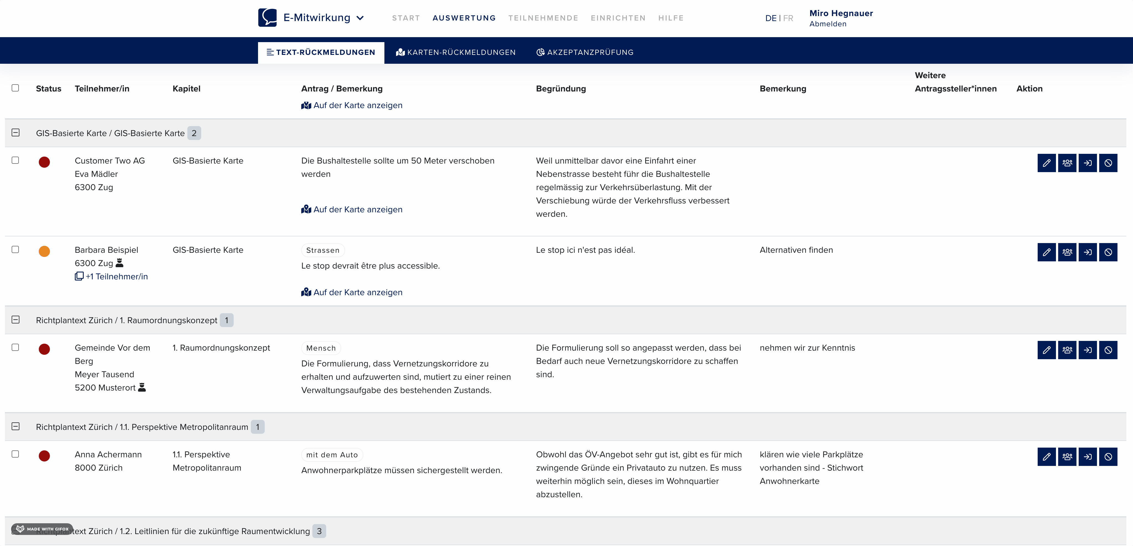Viewport: 1133px width, 546px height.
Task: Click the Status column header
Action: coord(49,88)
